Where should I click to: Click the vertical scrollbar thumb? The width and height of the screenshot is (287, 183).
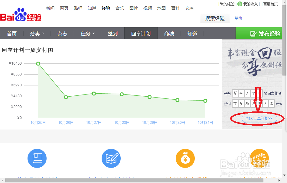[285, 40]
